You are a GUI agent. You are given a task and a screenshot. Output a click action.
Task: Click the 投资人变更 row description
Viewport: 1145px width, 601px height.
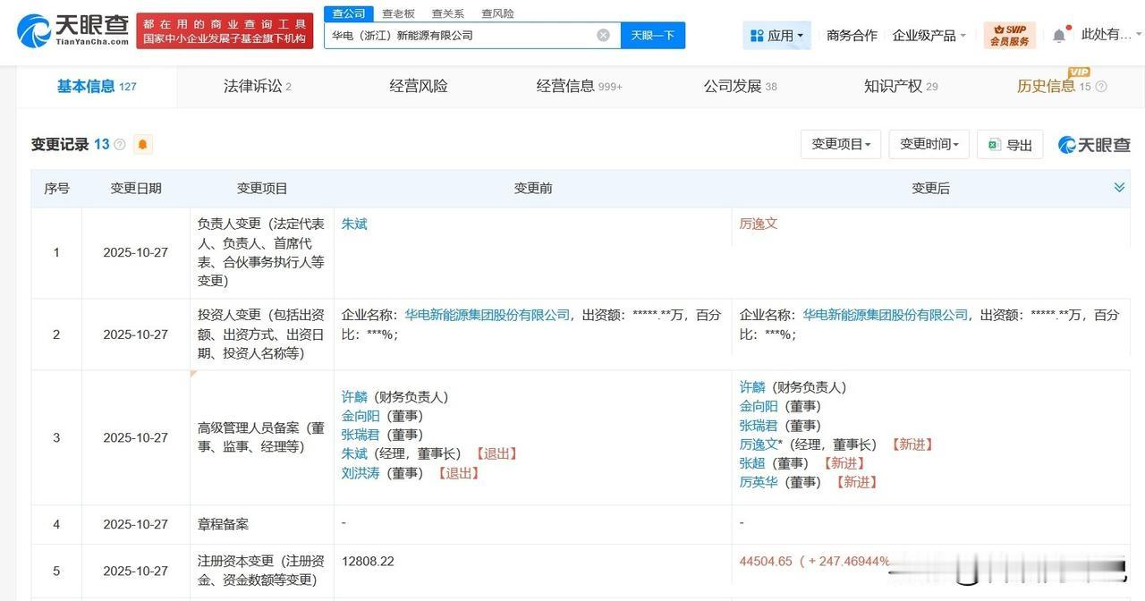coord(261,334)
